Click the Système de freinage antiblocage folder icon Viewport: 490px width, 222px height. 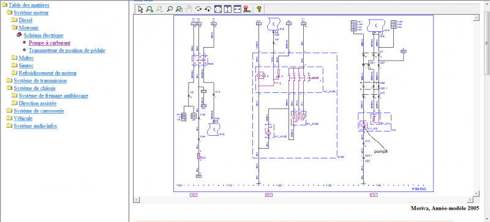pyautogui.click(x=14, y=95)
